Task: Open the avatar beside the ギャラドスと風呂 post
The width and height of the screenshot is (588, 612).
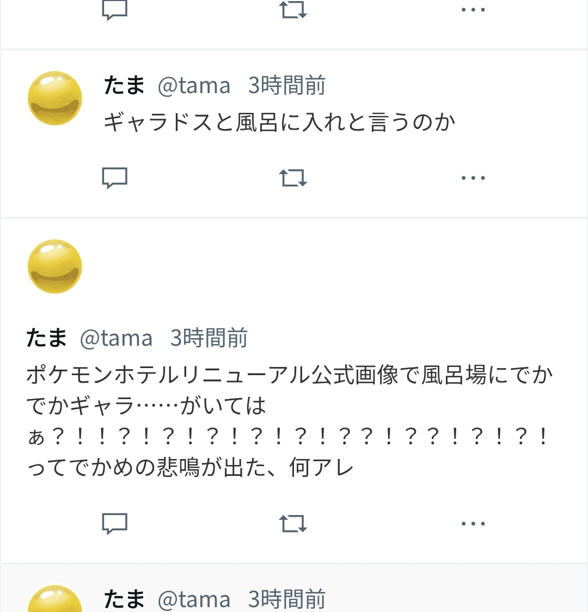Action: click(x=55, y=98)
